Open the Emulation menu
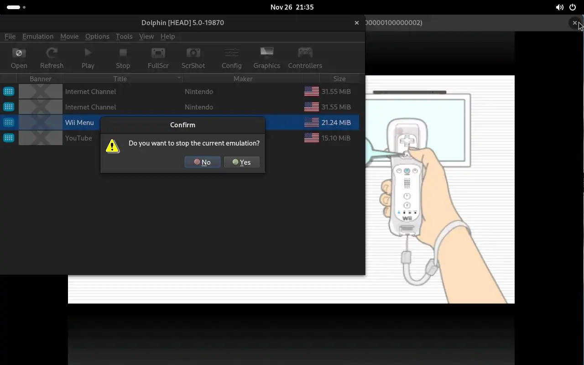 [x=38, y=36]
